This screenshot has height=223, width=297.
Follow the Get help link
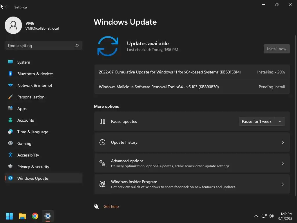[111, 206]
